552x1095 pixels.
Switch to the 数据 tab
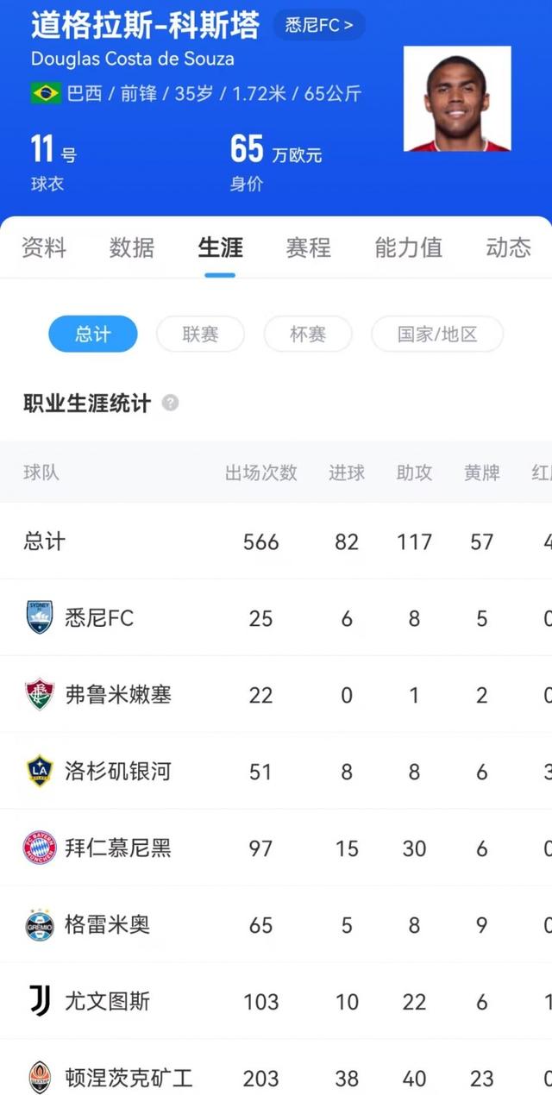click(x=133, y=248)
